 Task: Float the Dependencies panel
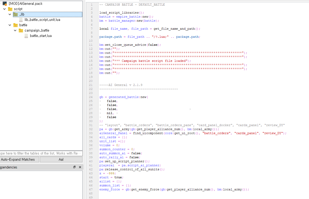pyautogui.click(x=74, y=167)
